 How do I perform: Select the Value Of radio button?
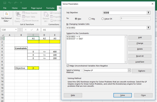tap(103, 19)
